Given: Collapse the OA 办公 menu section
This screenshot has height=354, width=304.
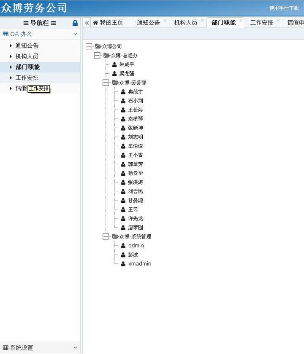Looking at the screenshot, I should 75,34.
